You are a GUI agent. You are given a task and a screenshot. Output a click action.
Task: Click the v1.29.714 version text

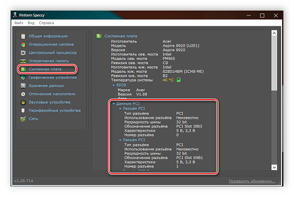click(24, 180)
